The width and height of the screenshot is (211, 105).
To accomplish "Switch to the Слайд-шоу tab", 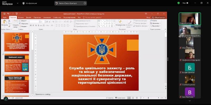I will coord(57,18).
